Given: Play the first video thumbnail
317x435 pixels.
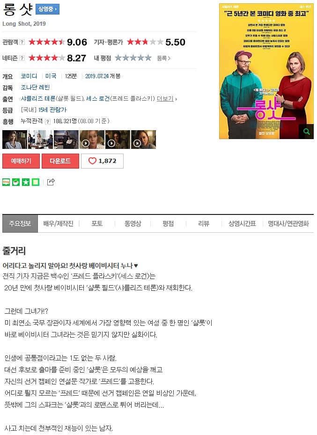Looking at the screenshot, I should [92, 140].
